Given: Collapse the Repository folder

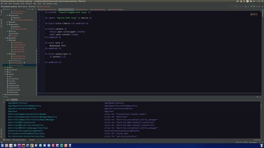Looking at the screenshot, I should [x=7, y=25].
